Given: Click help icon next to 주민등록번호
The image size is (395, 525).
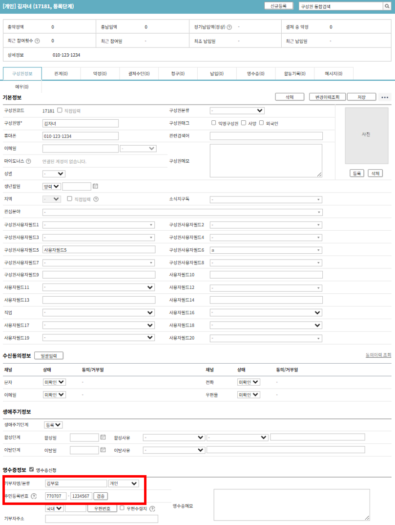Looking at the screenshot, I should click(34, 496).
